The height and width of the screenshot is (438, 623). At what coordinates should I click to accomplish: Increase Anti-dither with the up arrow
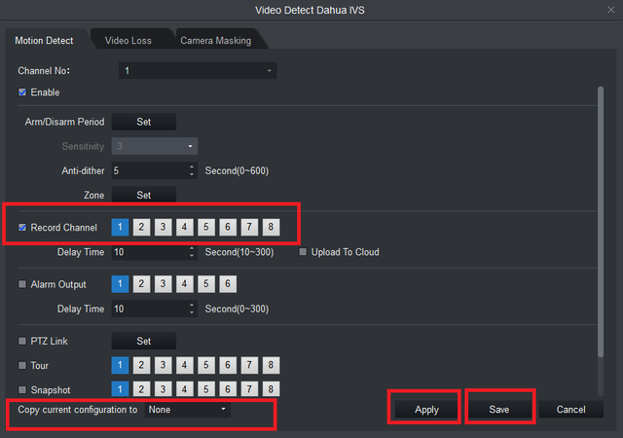192,167
